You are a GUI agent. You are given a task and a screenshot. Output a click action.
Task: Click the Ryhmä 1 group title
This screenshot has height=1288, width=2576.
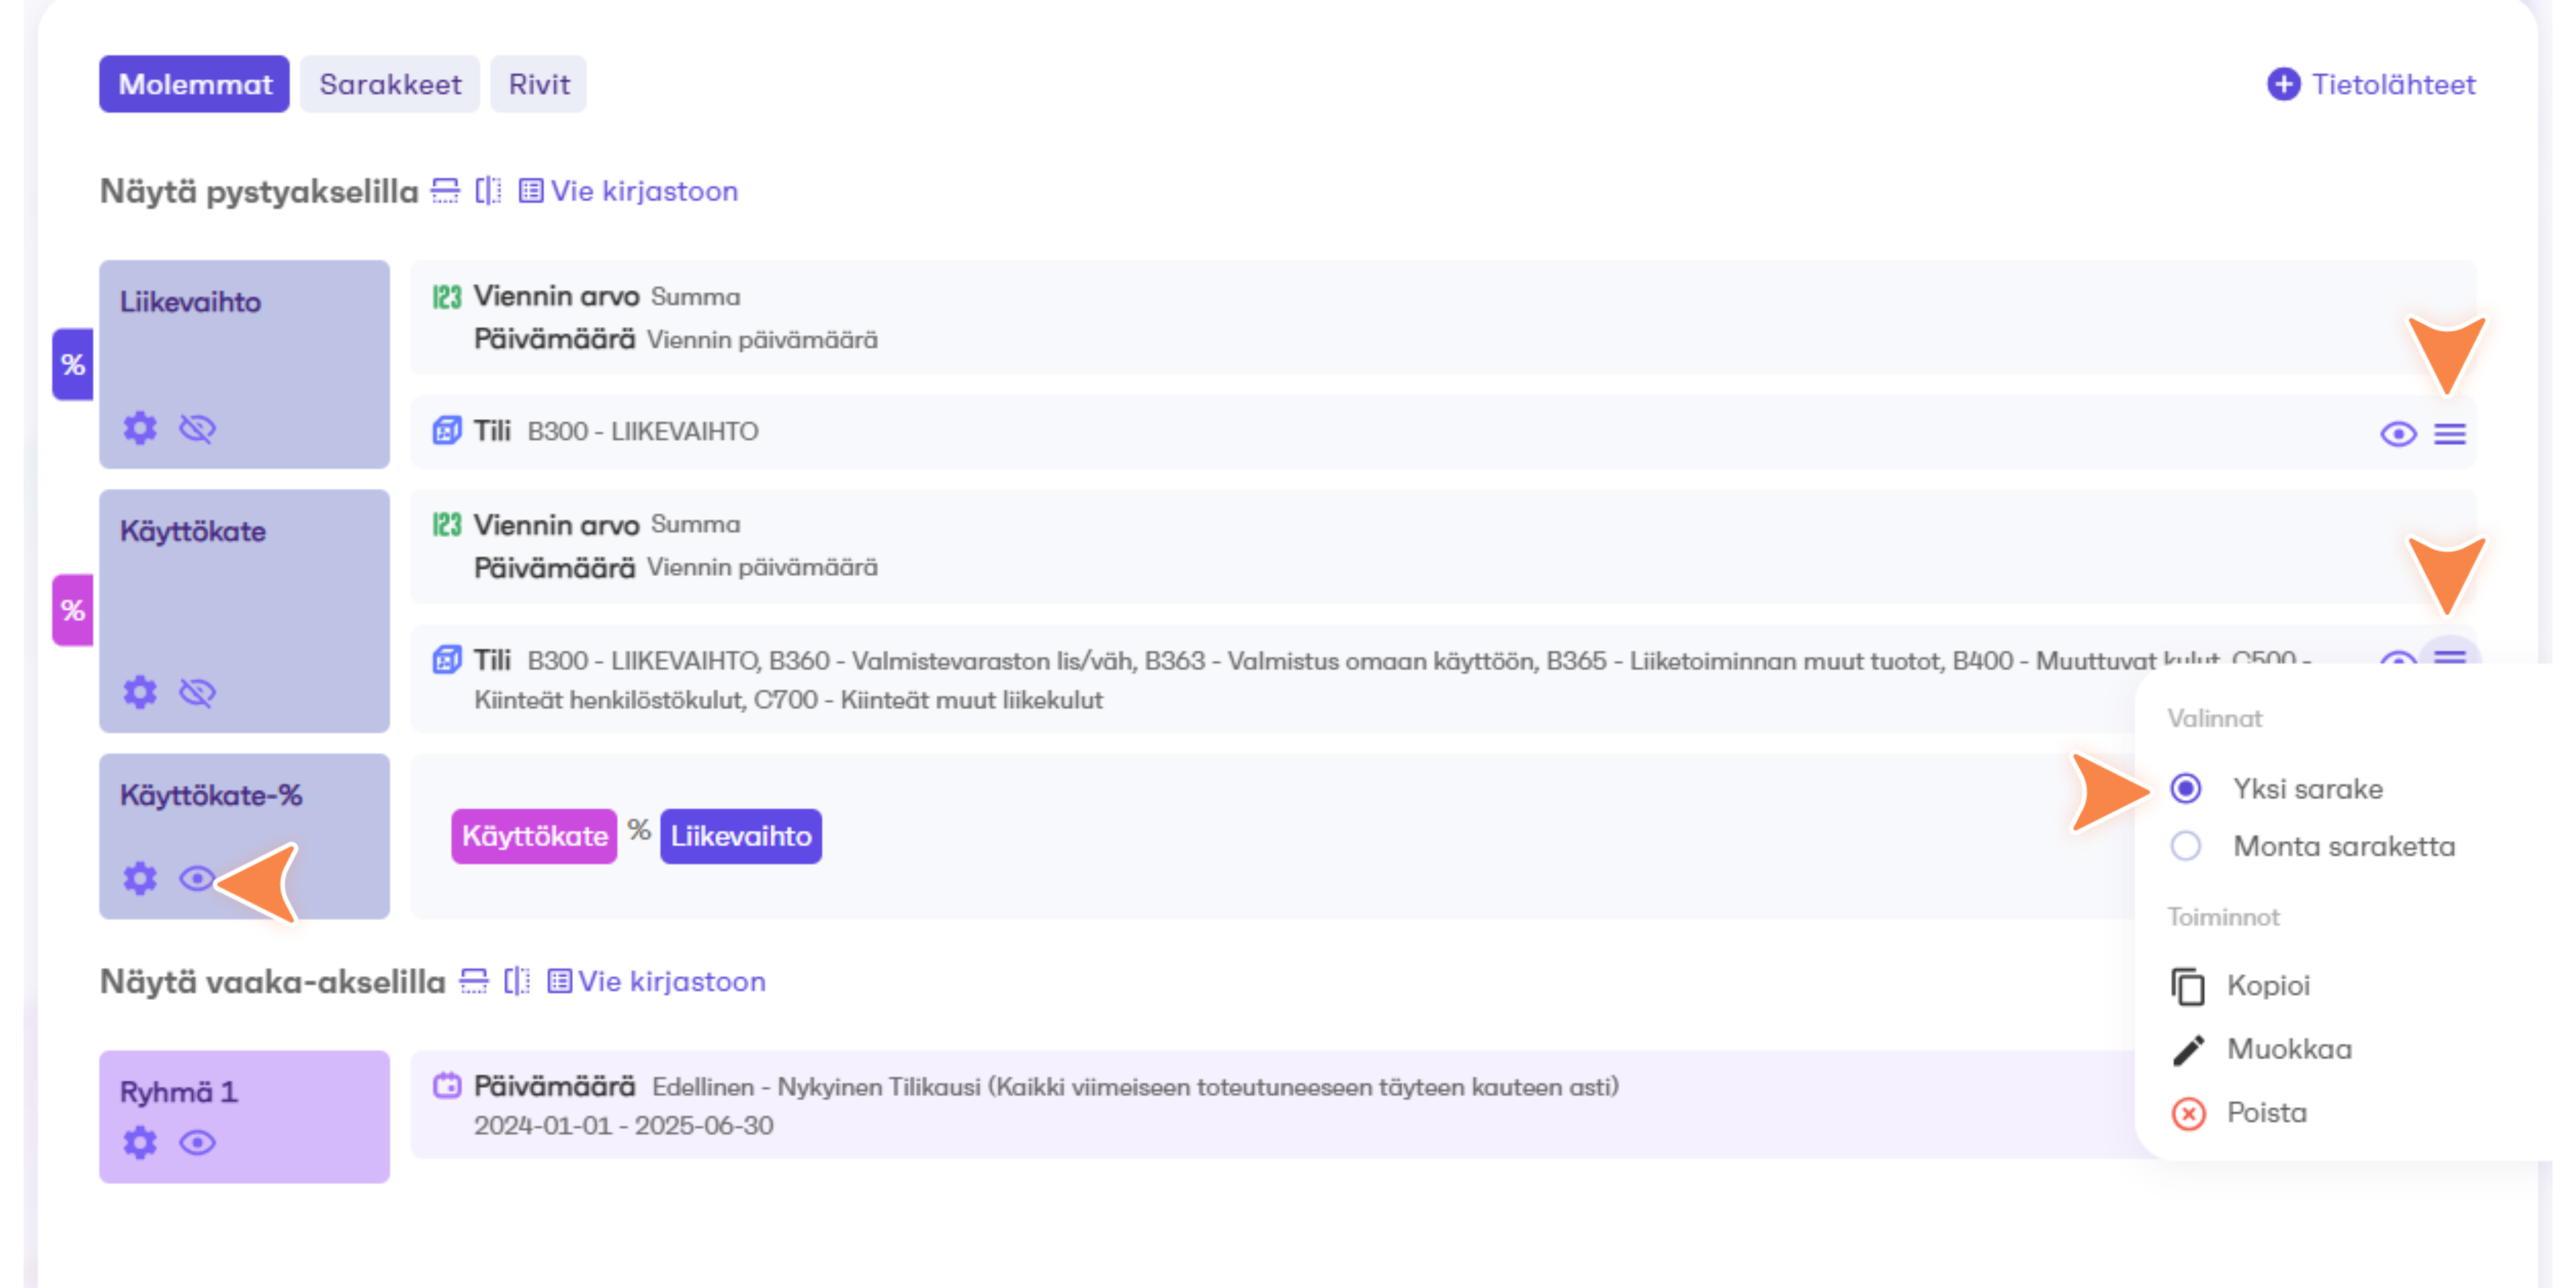178,1092
